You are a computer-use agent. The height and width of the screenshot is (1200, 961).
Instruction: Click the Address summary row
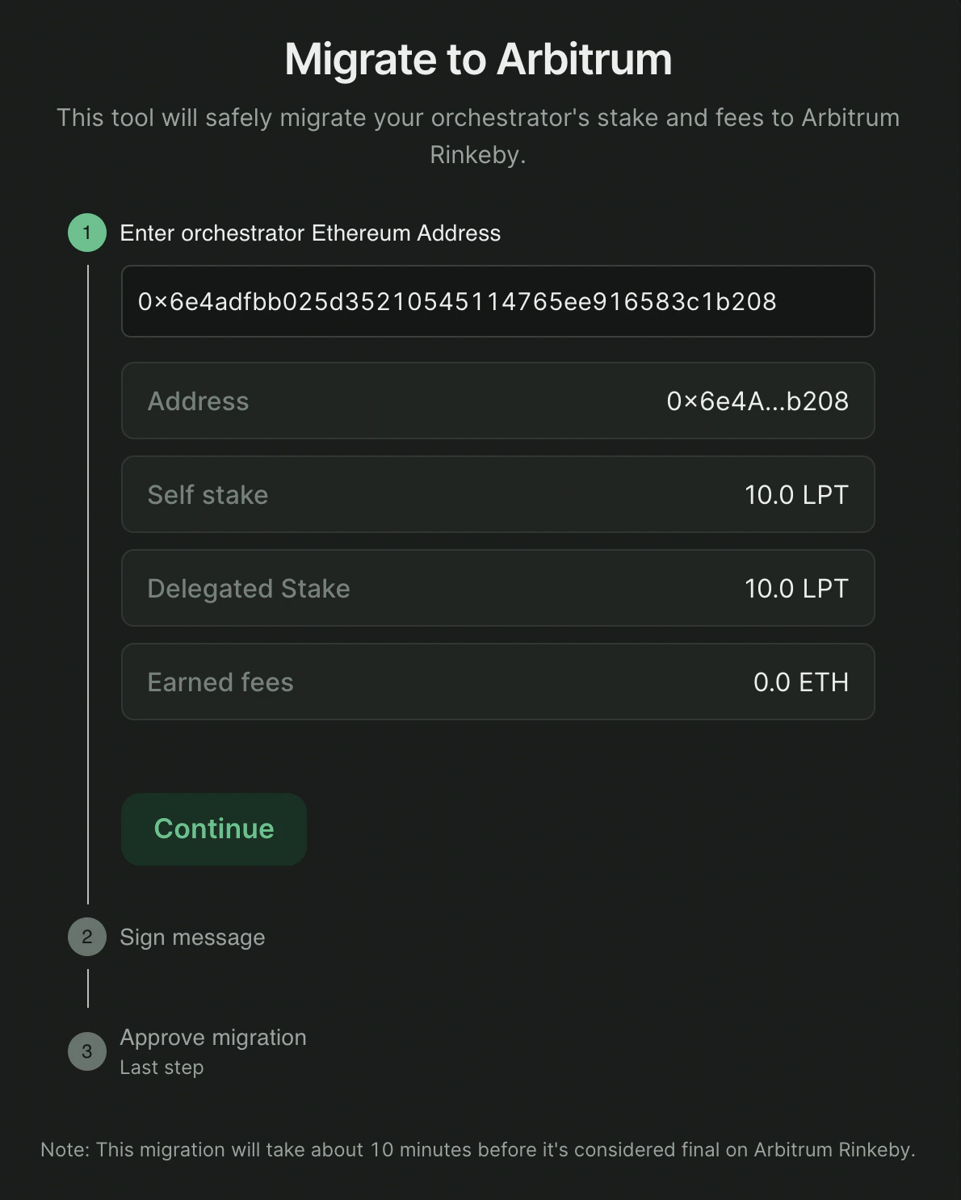coord(497,401)
